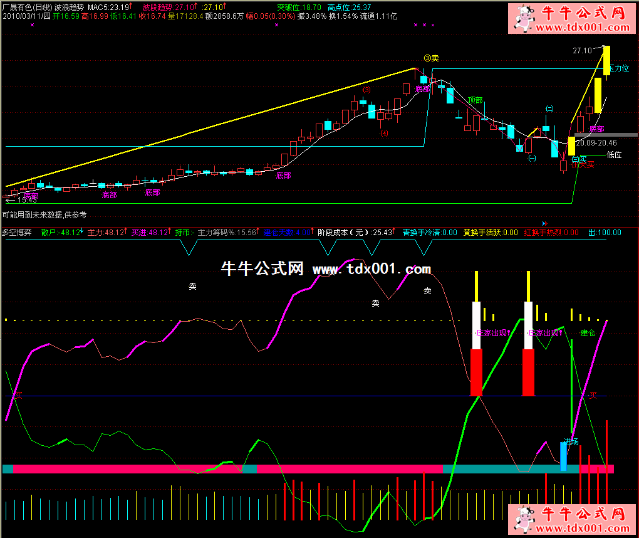Click the blue (-) wave marker
The height and width of the screenshot is (538, 639).
click(532, 158)
